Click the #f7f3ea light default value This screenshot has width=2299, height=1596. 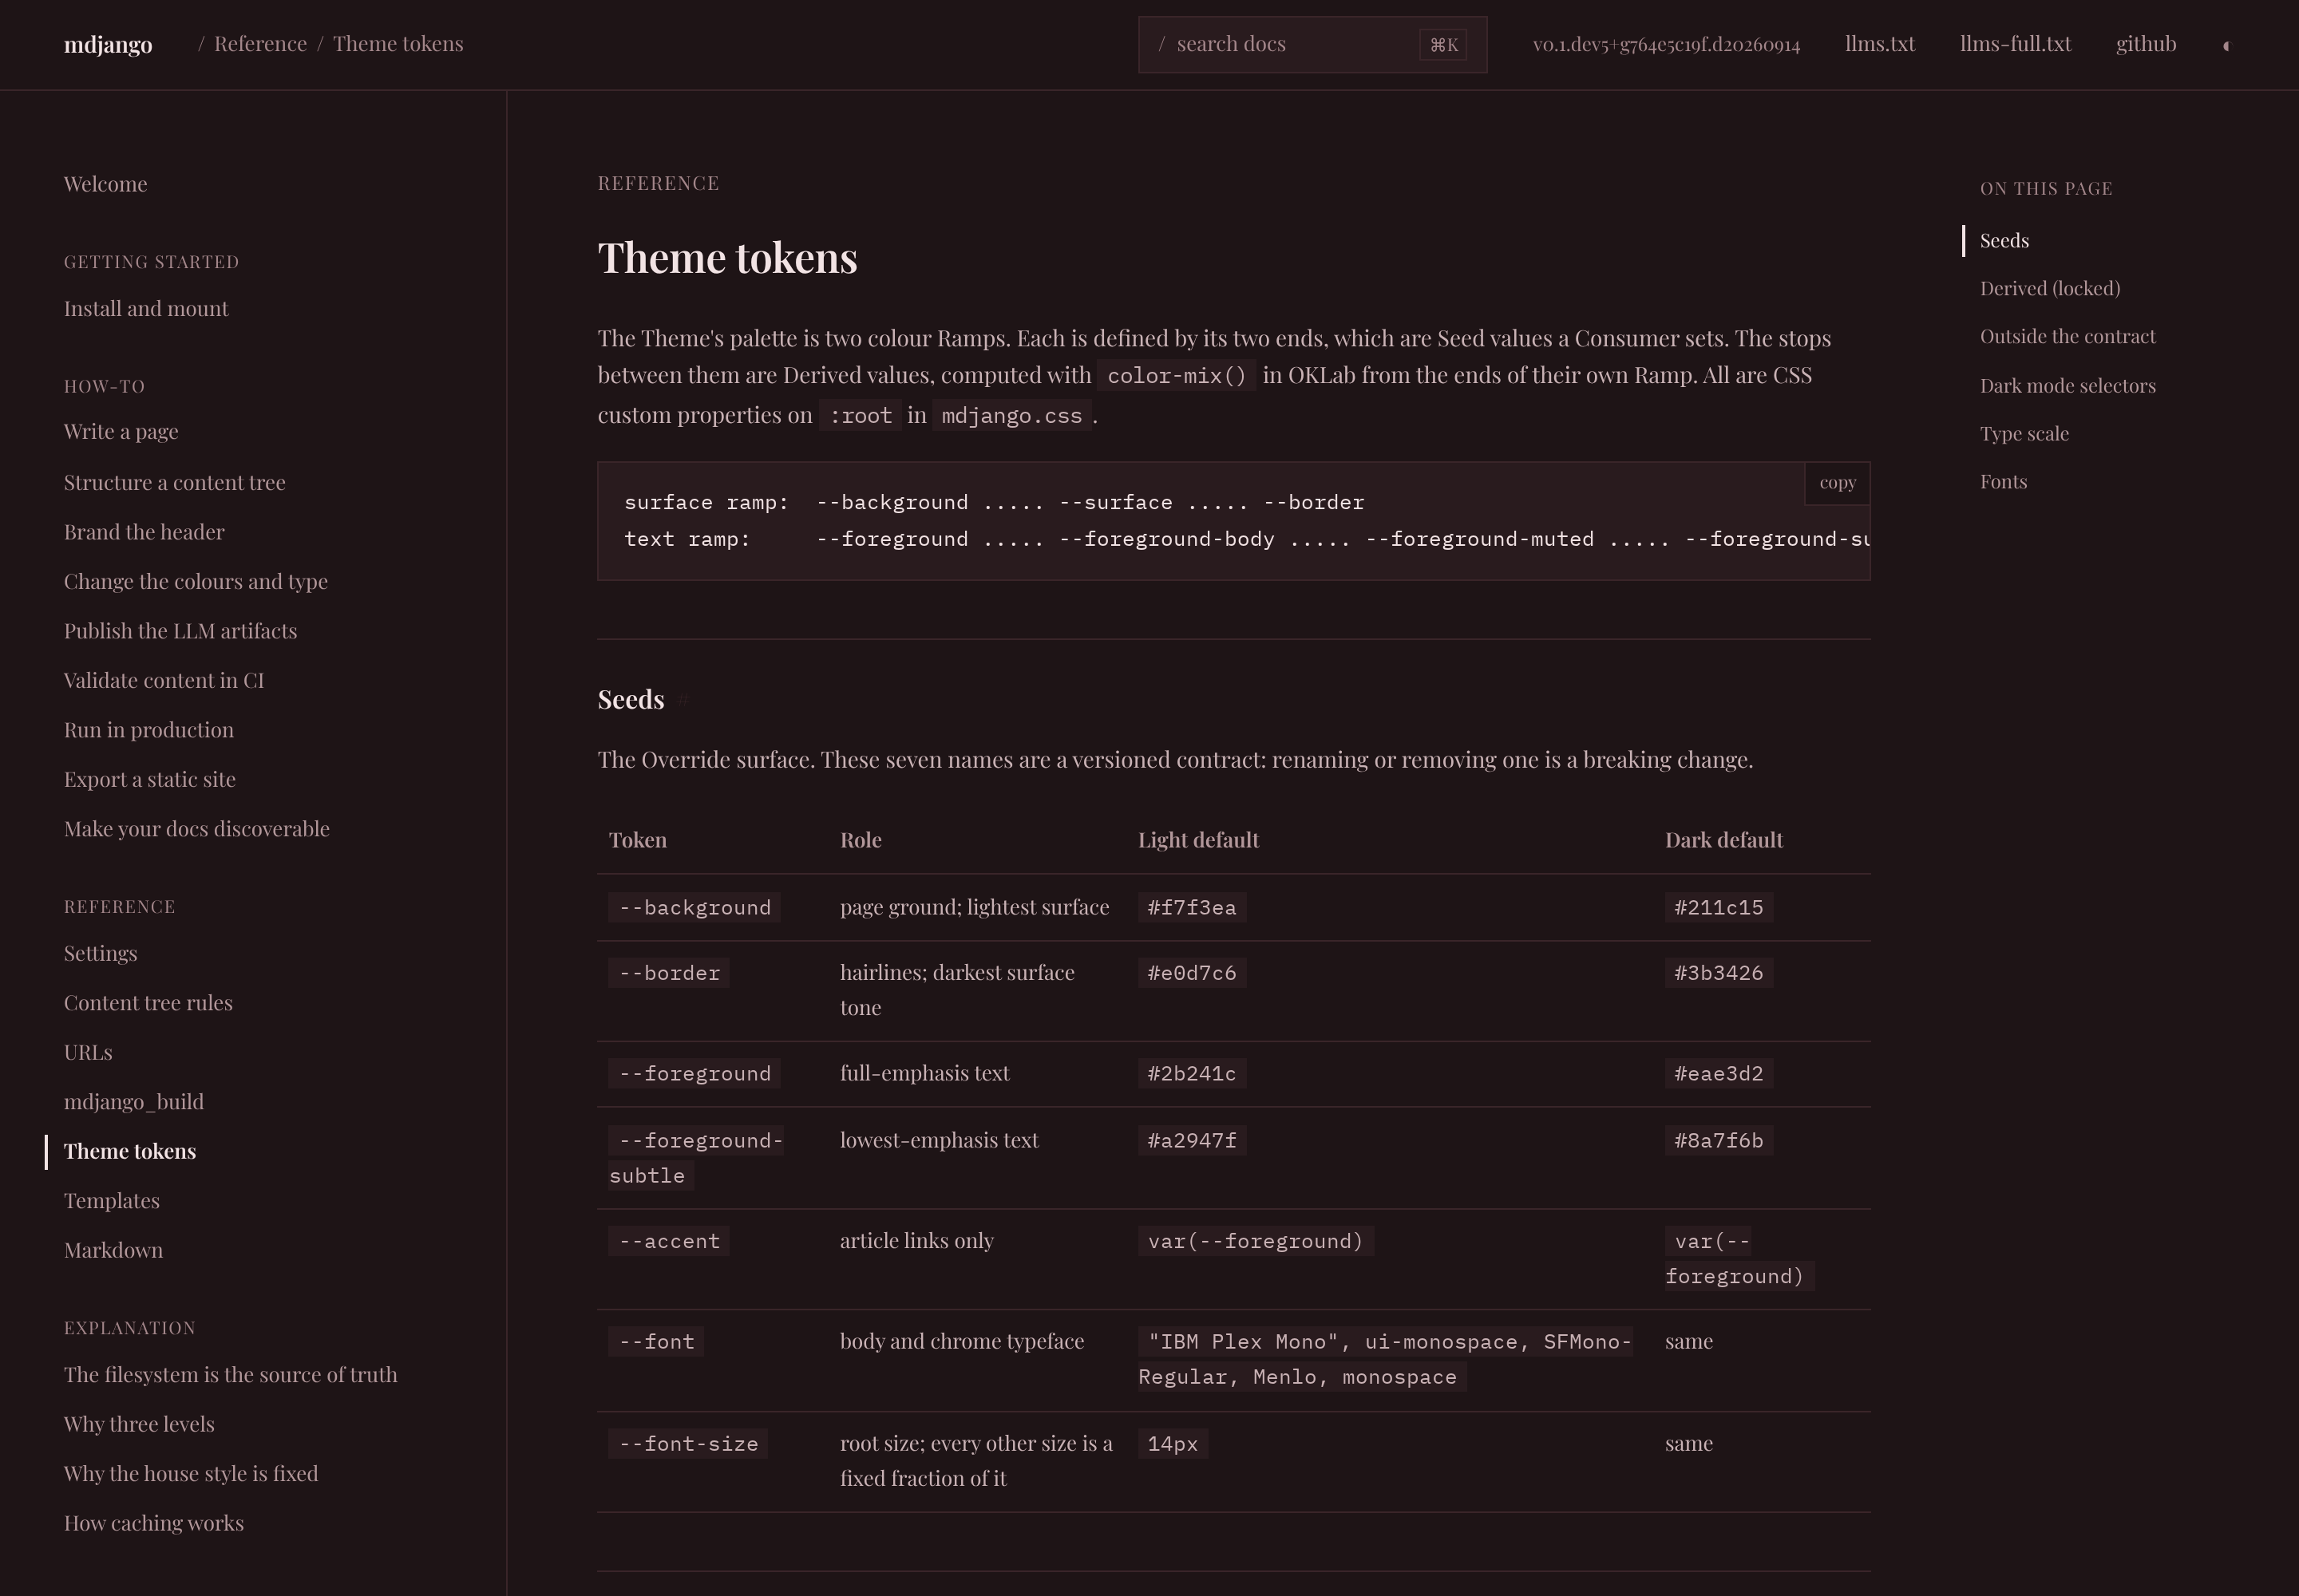click(x=1192, y=908)
